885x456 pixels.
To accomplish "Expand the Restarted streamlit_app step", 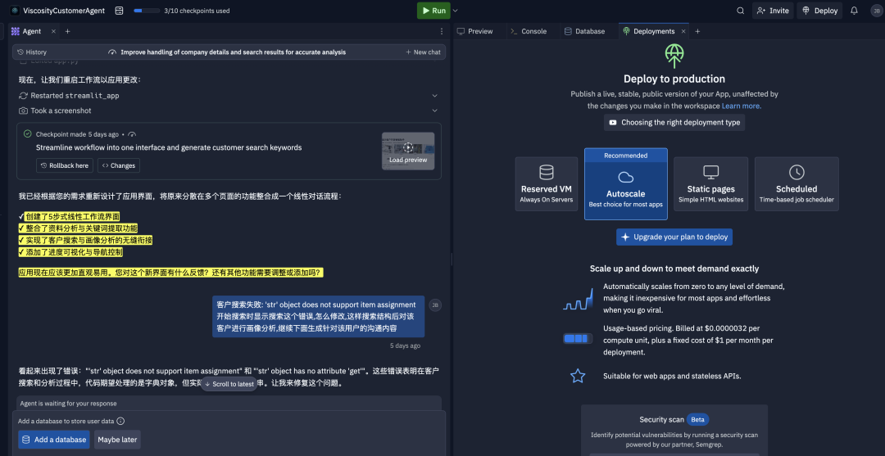I will coord(434,96).
